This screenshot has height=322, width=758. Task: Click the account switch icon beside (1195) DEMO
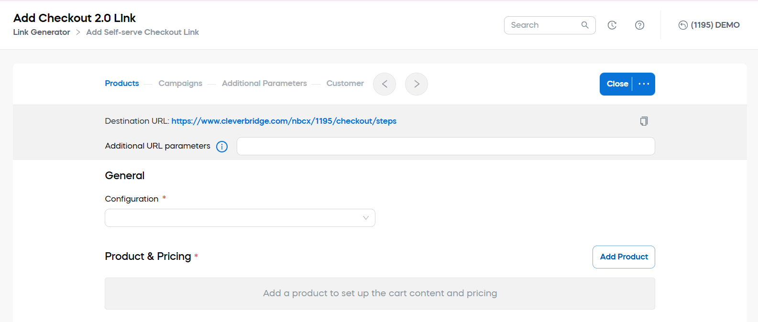tap(683, 25)
